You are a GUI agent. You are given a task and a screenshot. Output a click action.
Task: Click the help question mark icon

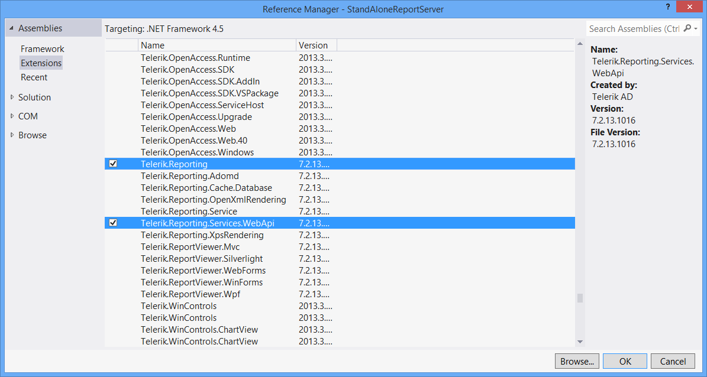pos(667,6)
